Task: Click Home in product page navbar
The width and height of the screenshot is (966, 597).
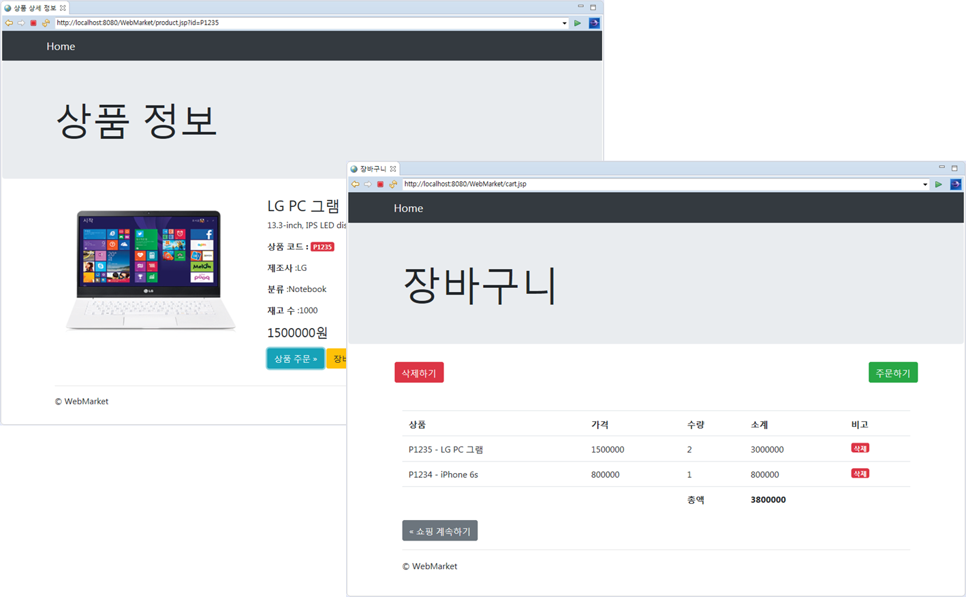Action: [x=61, y=46]
